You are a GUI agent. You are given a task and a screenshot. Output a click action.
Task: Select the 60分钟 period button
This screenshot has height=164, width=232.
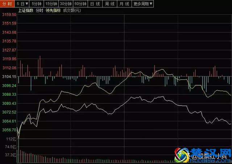tap(80, 4)
